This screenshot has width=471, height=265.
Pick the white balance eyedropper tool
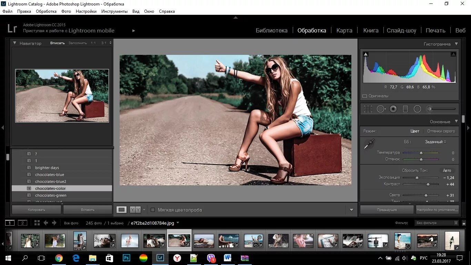pos(369,144)
